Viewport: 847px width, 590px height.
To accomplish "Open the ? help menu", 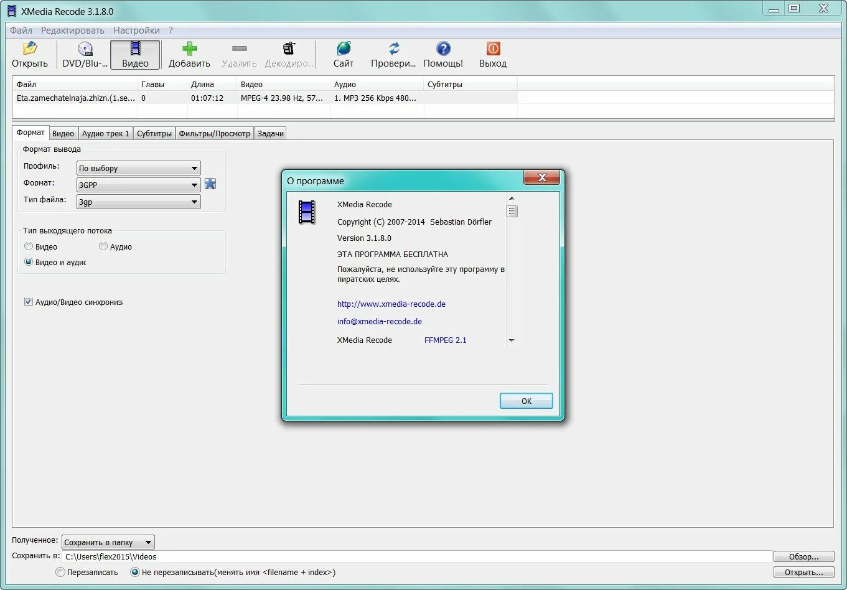I will (x=171, y=30).
